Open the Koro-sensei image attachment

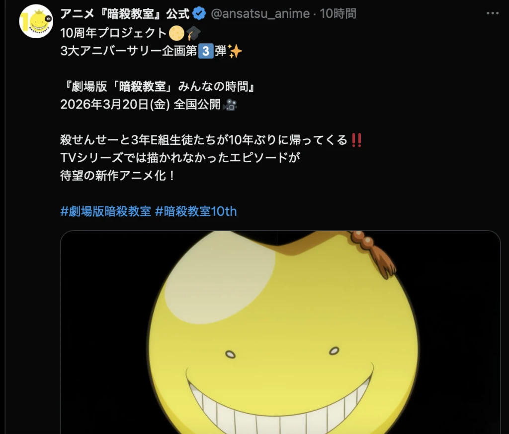click(280, 332)
